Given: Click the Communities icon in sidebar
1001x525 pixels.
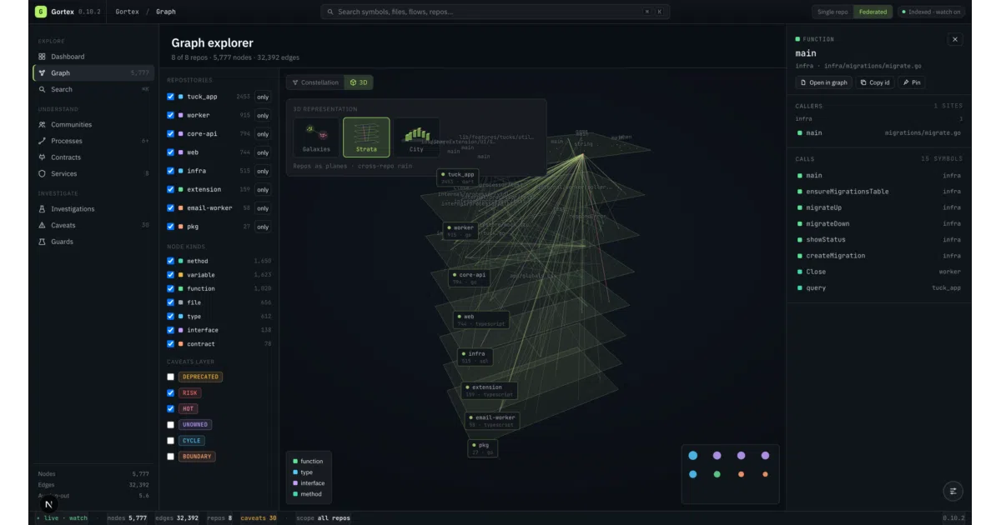Looking at the screenshot, I should click(43, 124).
